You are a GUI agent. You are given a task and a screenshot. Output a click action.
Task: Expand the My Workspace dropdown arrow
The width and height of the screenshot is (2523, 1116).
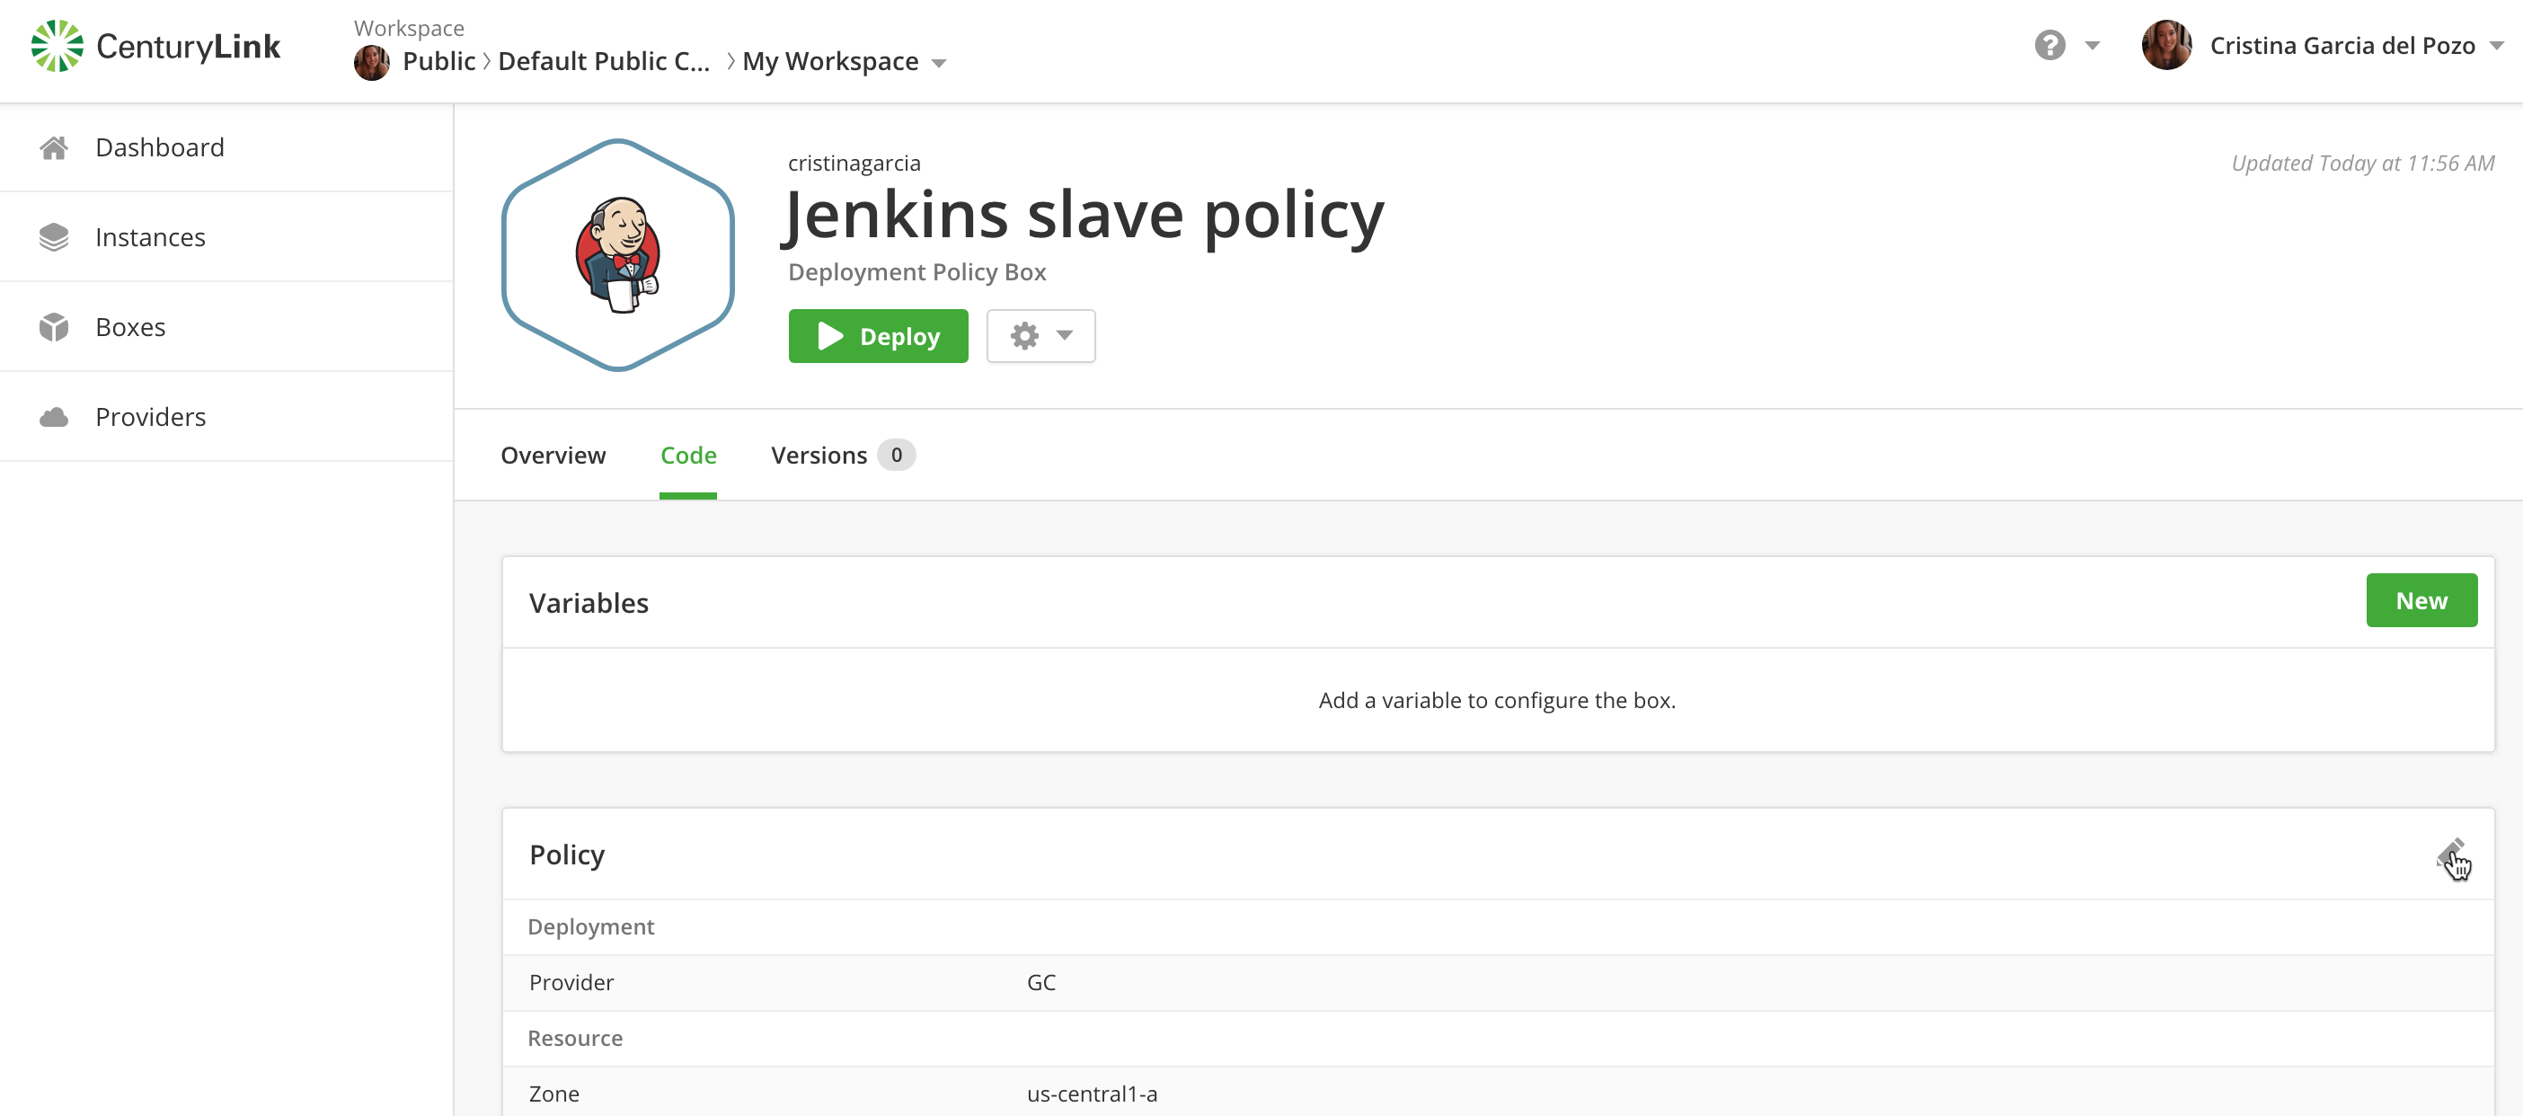point(938,64)
